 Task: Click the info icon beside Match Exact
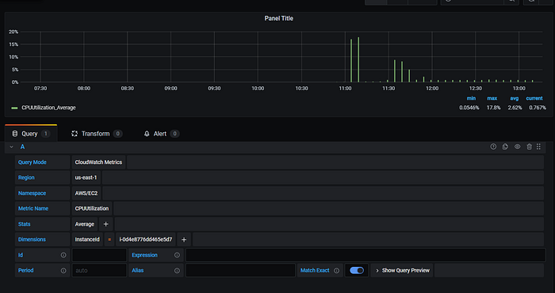[x=337, y=270]
